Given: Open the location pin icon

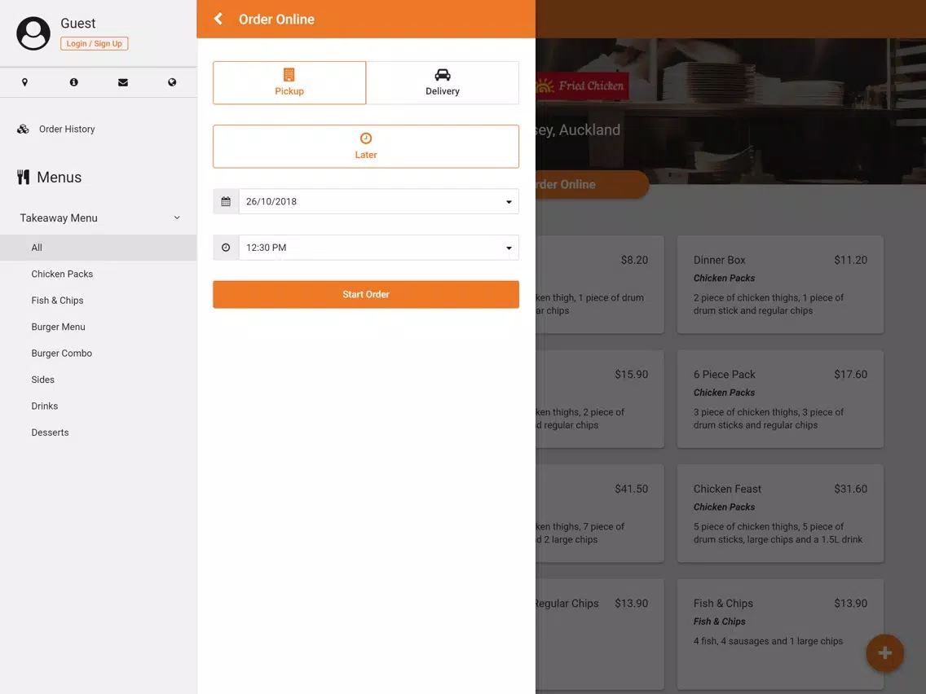Looking at the screenshot, I should click(x=24, y=82).
